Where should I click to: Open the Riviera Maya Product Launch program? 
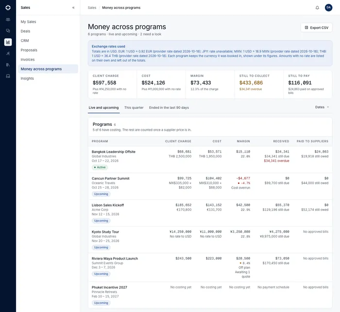coord(115,259)
